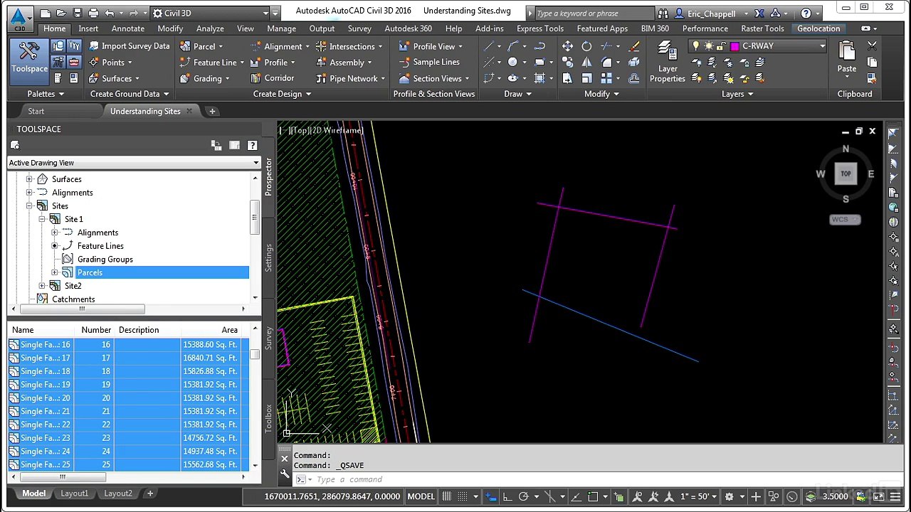Open Layer Properties manager
Viewport: 911px width, 512px height.
coord(668,62)
